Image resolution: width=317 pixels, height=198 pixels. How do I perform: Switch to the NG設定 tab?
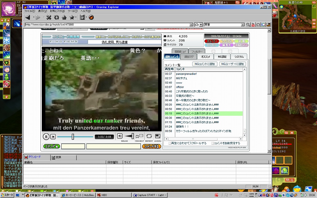(x=222, y=57)
